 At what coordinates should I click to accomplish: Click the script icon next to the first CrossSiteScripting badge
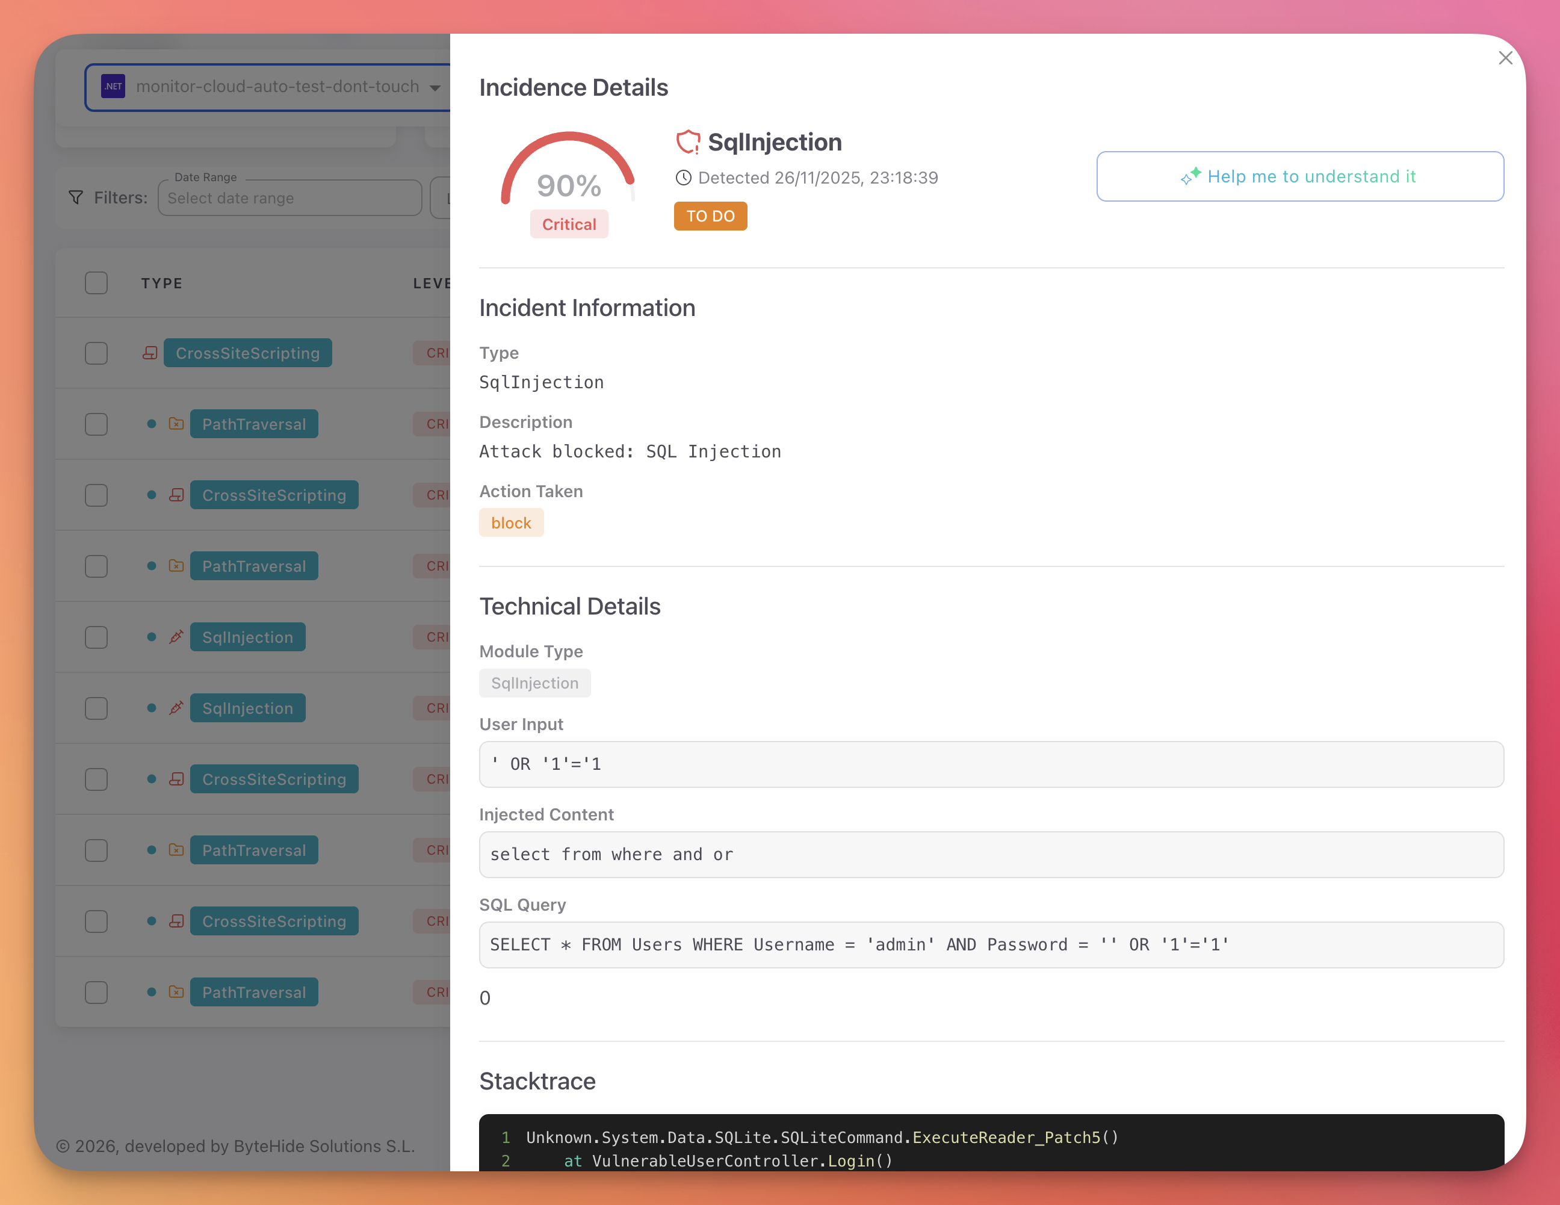click(150, 352)
